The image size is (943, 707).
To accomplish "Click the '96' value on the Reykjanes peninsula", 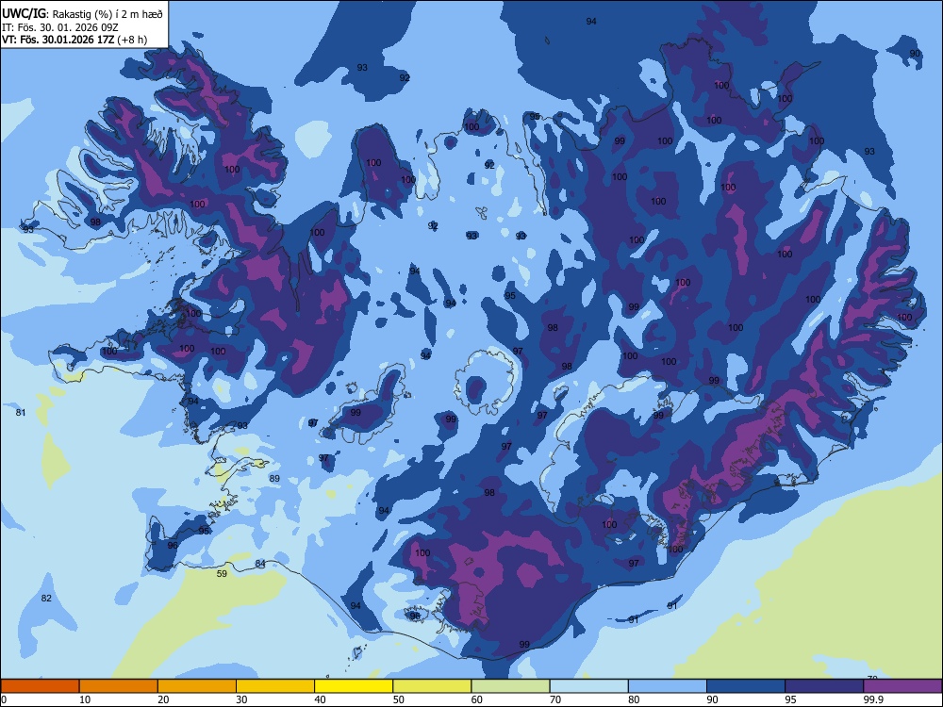I will click(x=173, y=545).
